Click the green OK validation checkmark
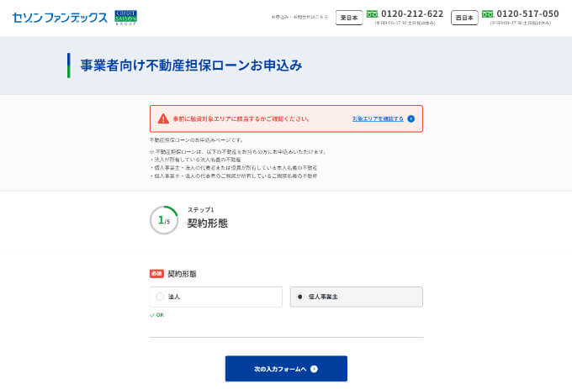Screen dimensions: 572x389 click(x=152, y=315)
